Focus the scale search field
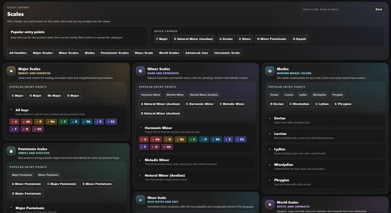The image size is (391, 213). 336,9
